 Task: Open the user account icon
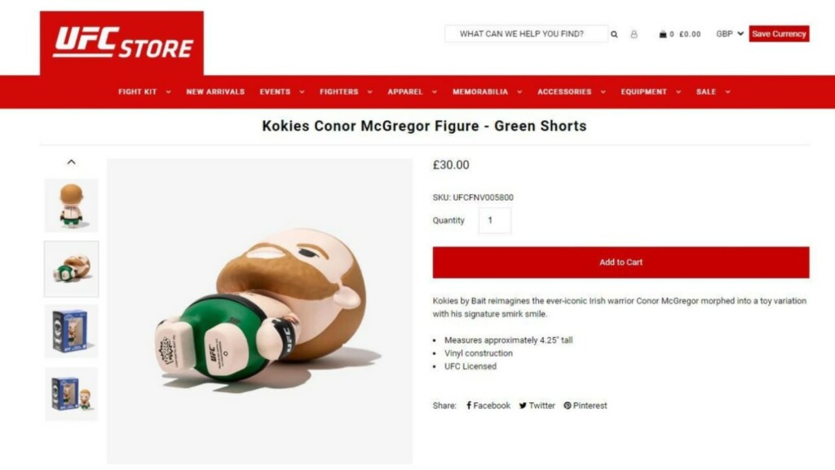click(x=634, y=34)
